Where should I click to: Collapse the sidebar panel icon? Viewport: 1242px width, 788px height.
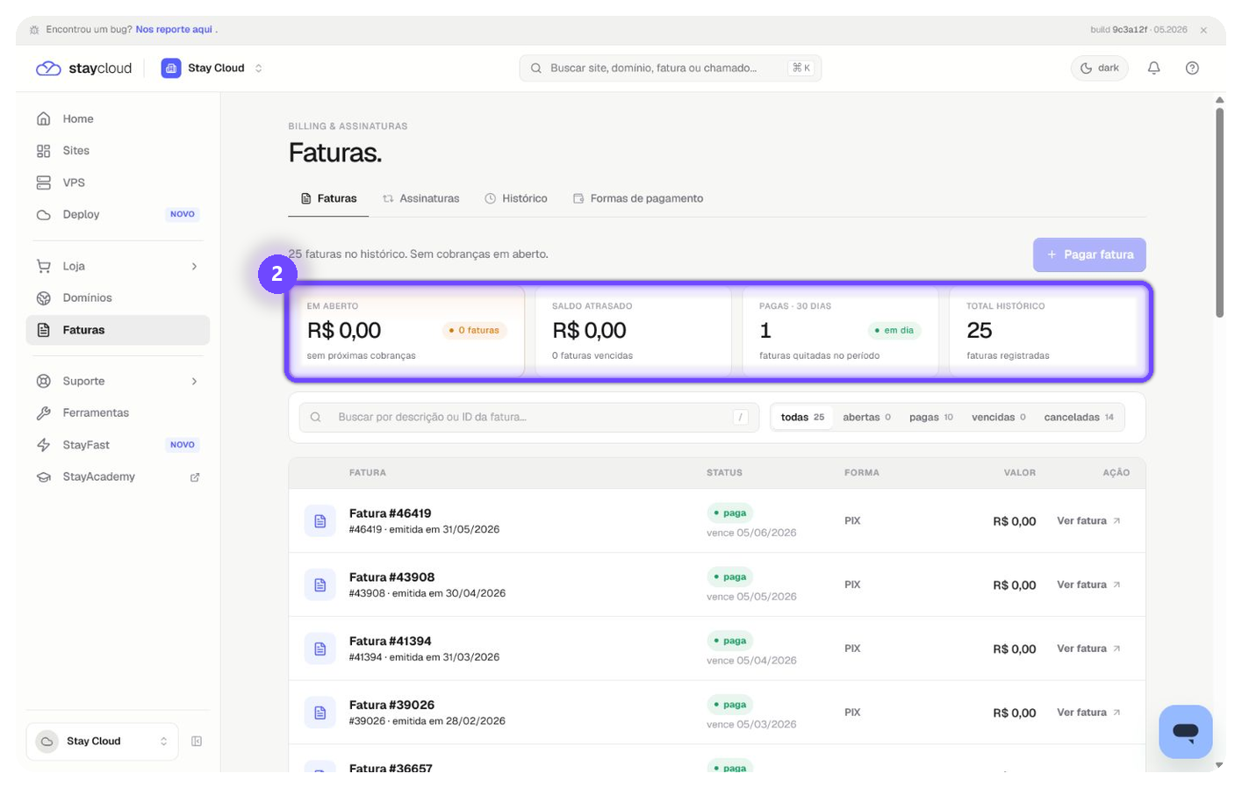[x=197, y=741]
